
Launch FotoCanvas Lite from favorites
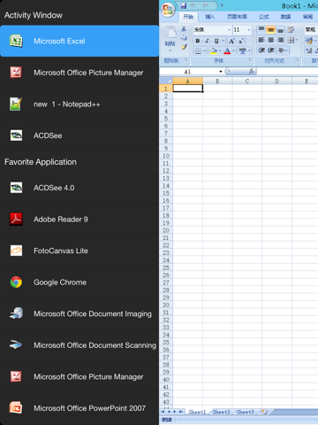point(79,251)
